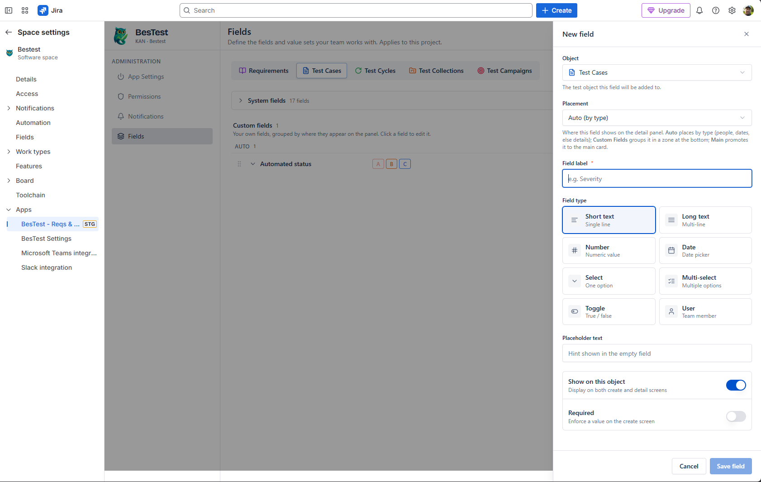
Task: Focus the Field label input
Action: click(657, 178)
